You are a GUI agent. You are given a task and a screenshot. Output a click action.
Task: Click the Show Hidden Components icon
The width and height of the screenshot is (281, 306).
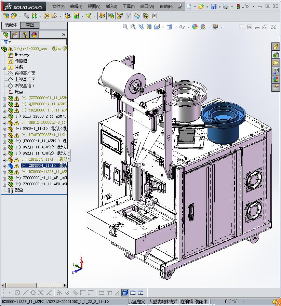(68, 16)
